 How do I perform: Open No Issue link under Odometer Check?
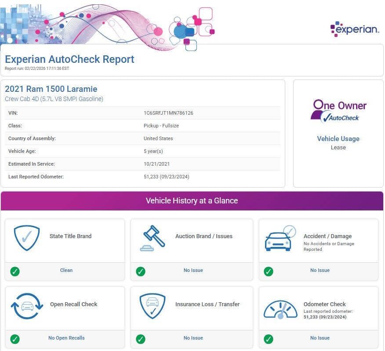(x=320, y=338)
